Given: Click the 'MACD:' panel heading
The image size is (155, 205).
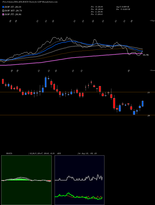Looking at the screenshot, I should 9,153.
